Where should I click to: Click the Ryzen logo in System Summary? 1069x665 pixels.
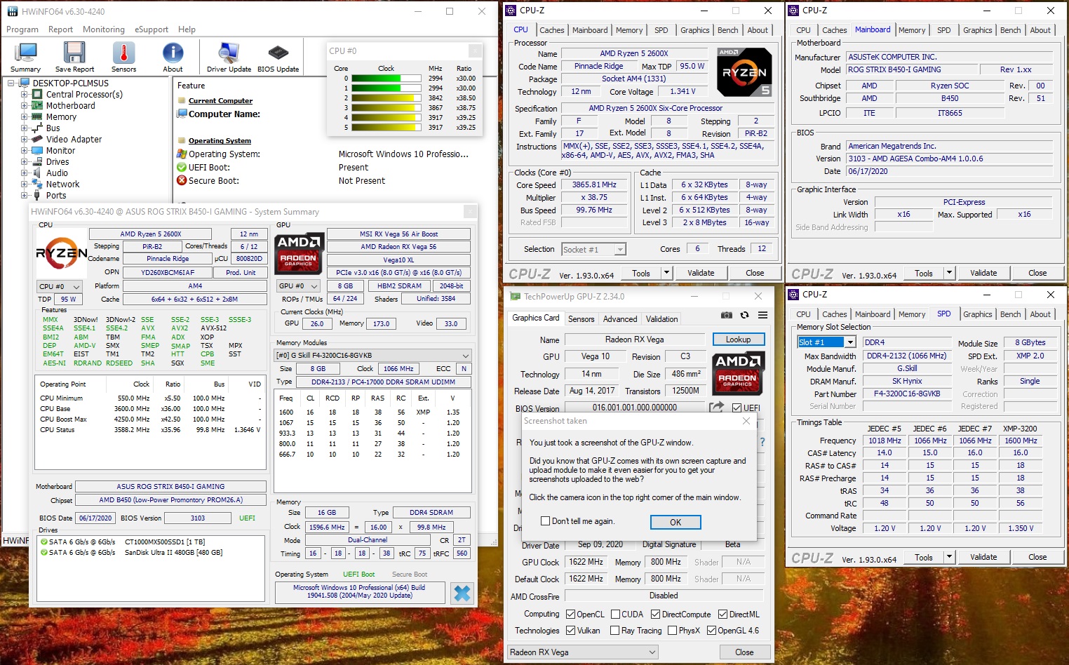pos(62,253)
